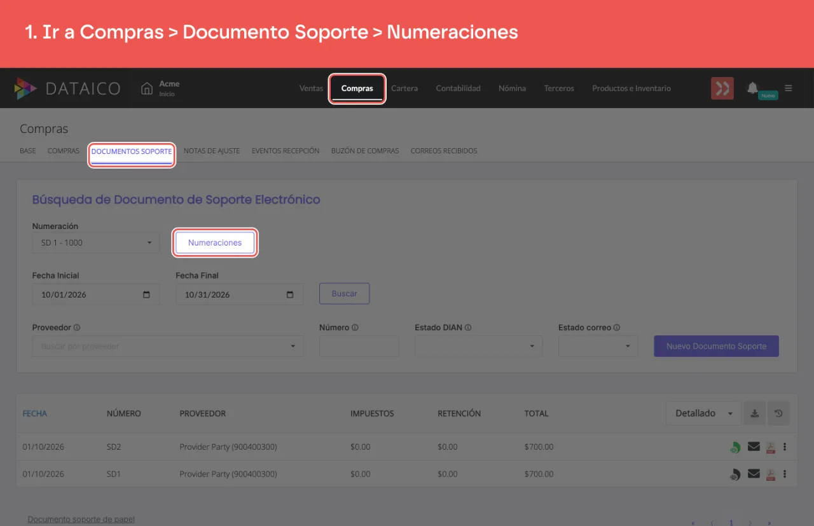Click the info icon next to Estado DIAN
Image resolution: width=814 pixels, height=526 pixels.
coord(467,328)
